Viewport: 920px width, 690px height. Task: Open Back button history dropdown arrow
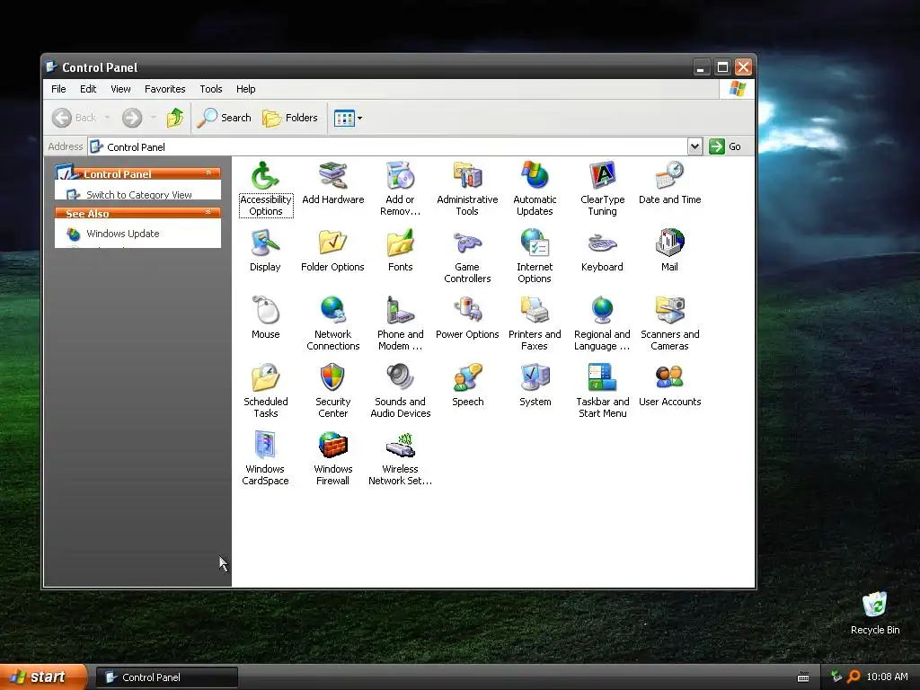[x=108, y=118]
